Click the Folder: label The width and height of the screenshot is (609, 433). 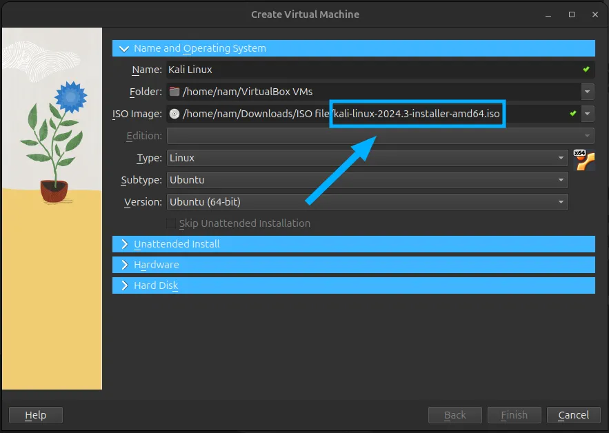point(146,92)
